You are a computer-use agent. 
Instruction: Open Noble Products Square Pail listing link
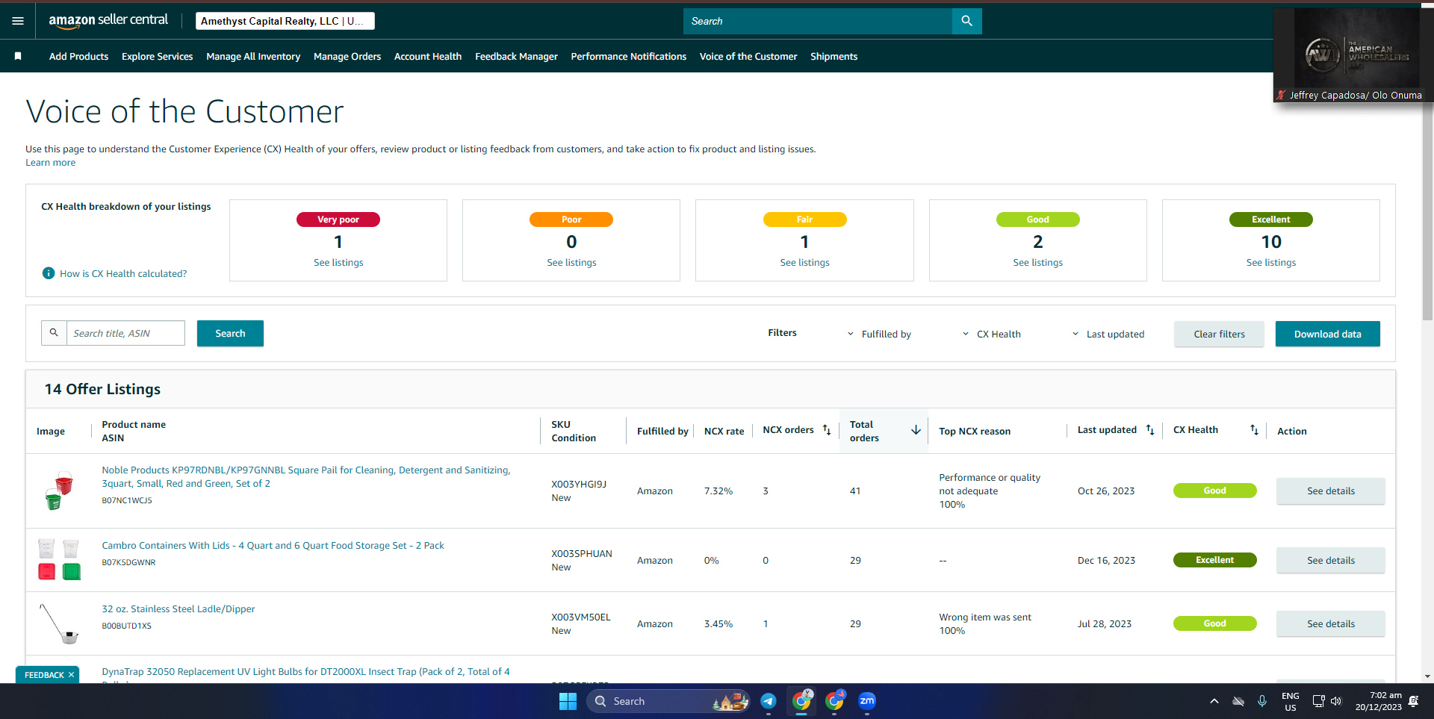[x=306, y=477]
